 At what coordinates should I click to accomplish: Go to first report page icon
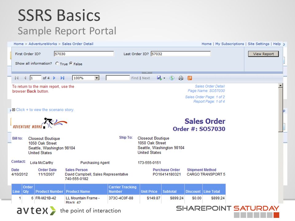point(17,78)
